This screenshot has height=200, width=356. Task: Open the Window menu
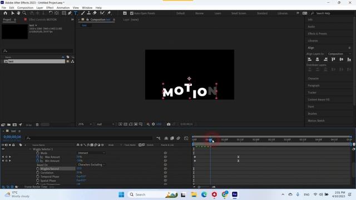[87, 8]
